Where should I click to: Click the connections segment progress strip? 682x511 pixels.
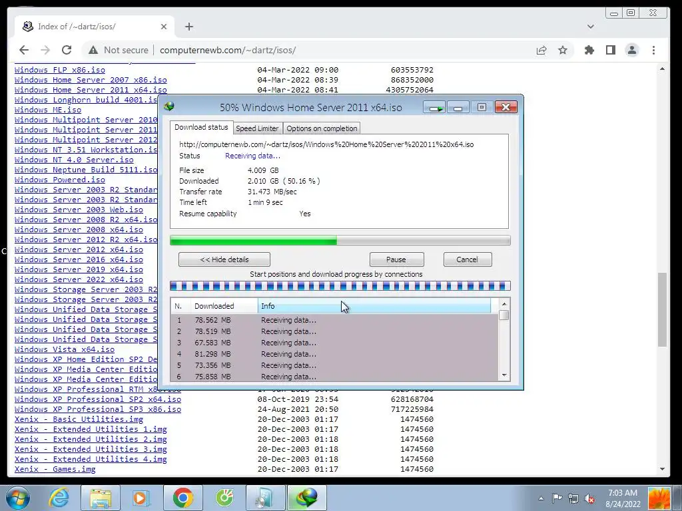coord(340,286)
